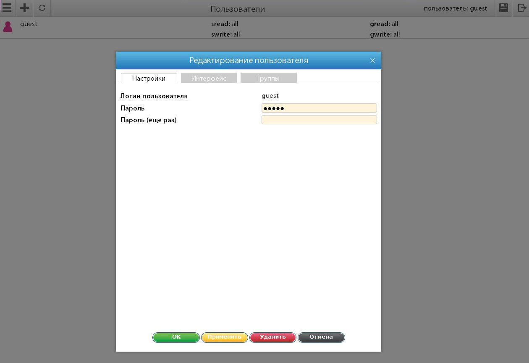
Task: Click the guest row in users list
Action: pyautogui.click(x=264, y=28)
